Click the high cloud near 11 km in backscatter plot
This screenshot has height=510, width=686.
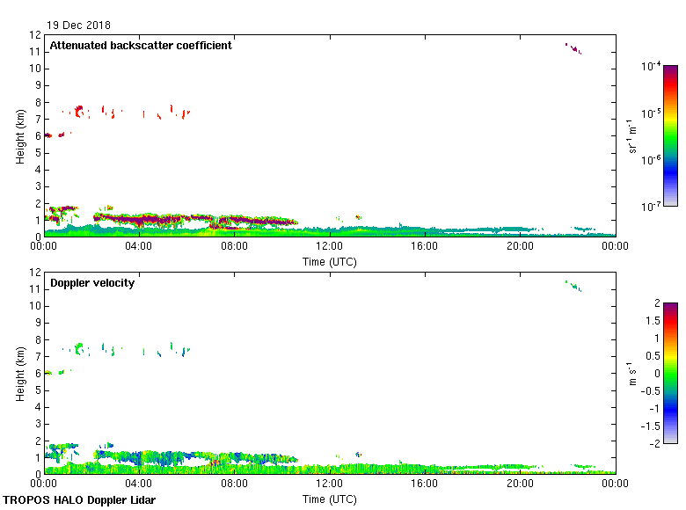click(573, 48)
